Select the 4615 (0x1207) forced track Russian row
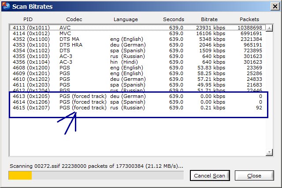Image resolution: width=282 pixels, height=188 pixels. click(x=137, y=108)
